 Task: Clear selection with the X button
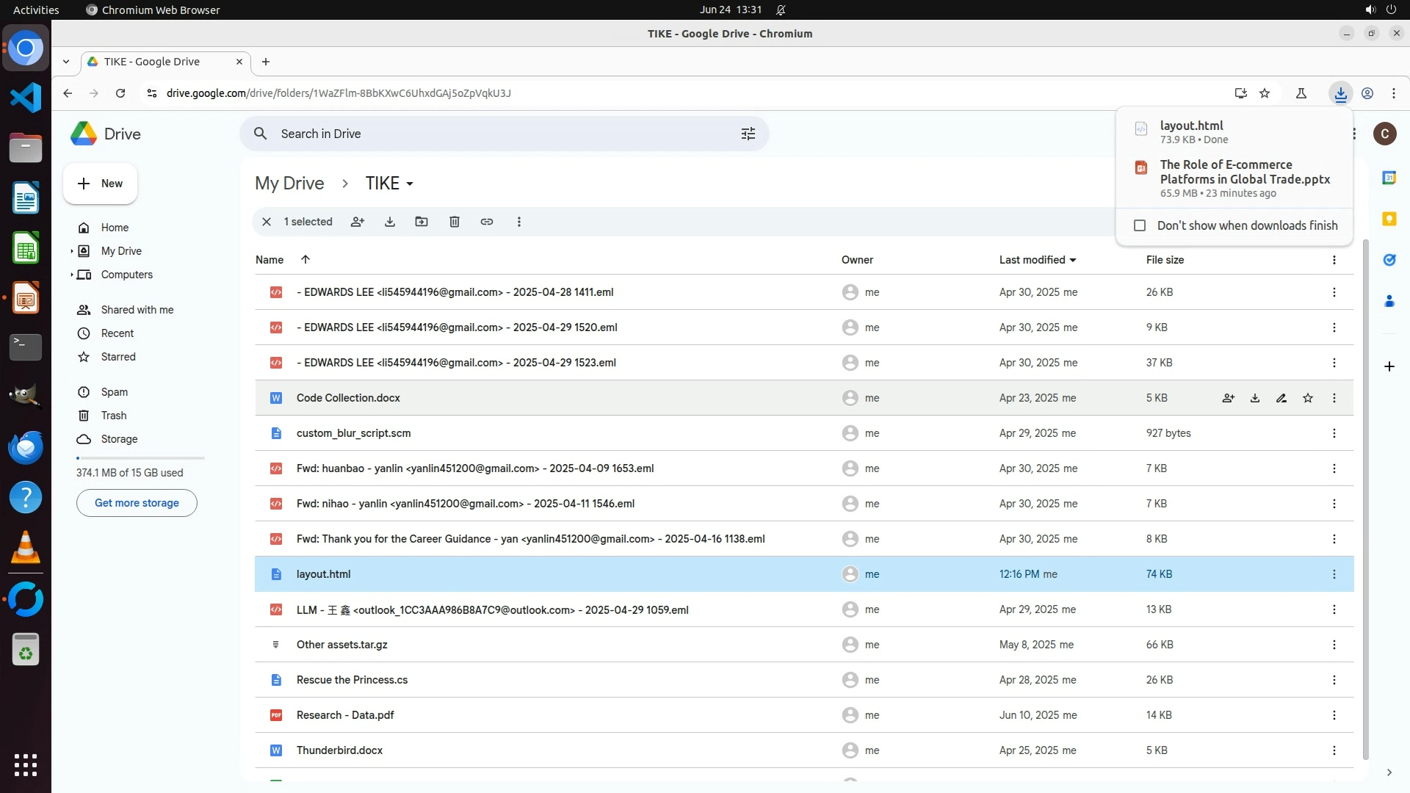tap(267, 222)
